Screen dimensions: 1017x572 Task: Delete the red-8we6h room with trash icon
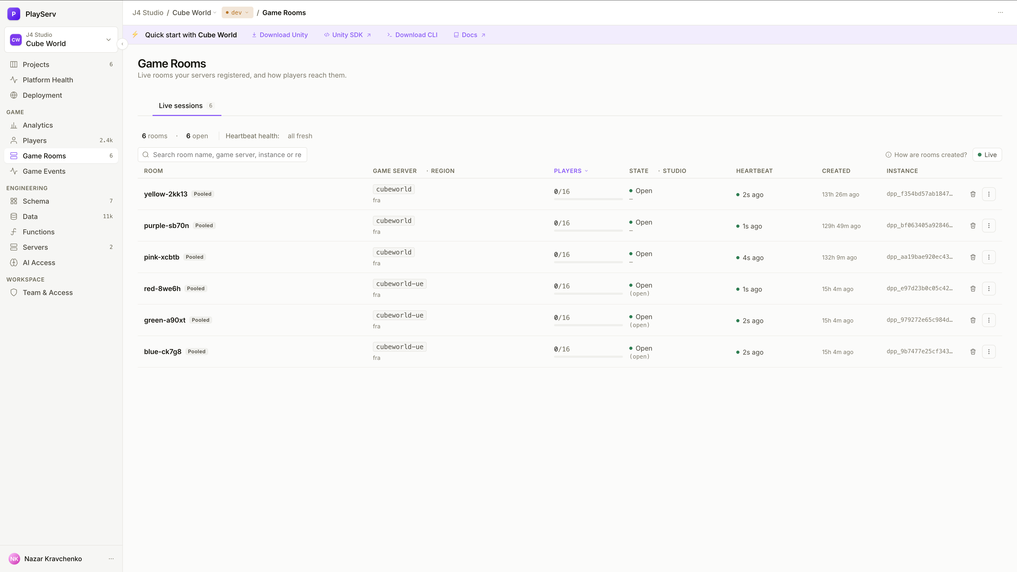click(x=973, y=289)
